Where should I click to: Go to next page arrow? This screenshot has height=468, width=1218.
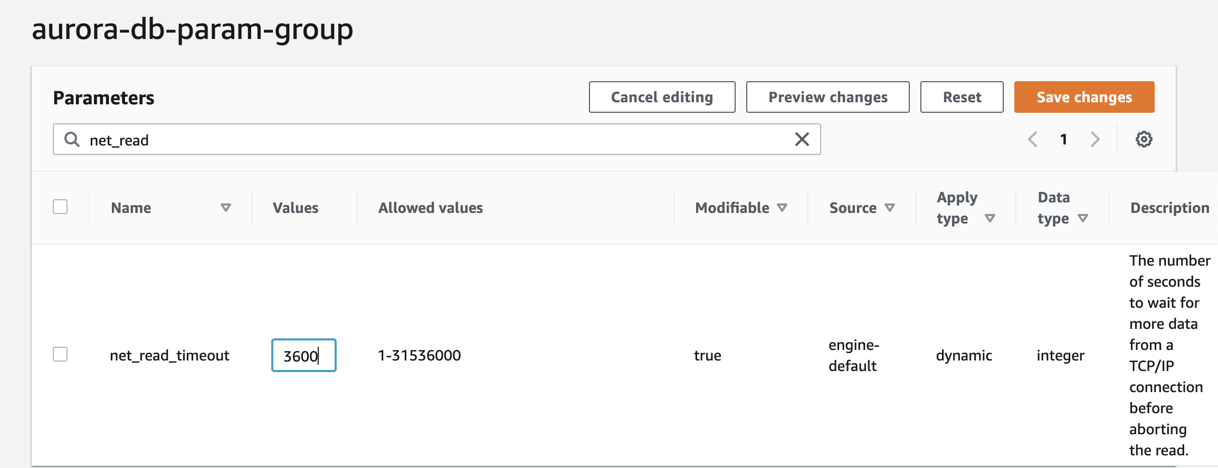pos(1095,139)
